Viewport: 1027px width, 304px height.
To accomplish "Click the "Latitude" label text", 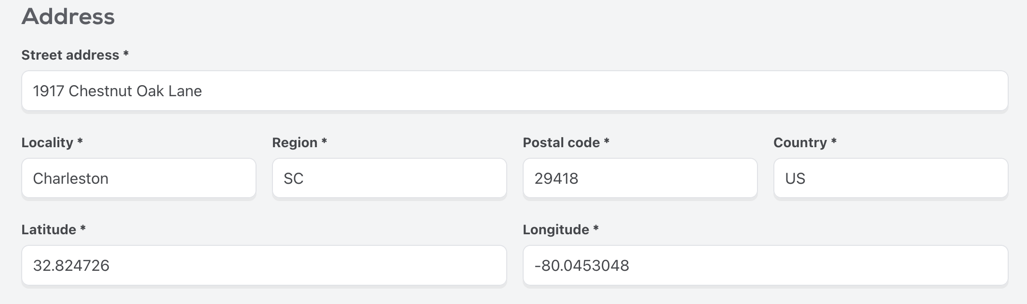I will [x=49, y=229].
